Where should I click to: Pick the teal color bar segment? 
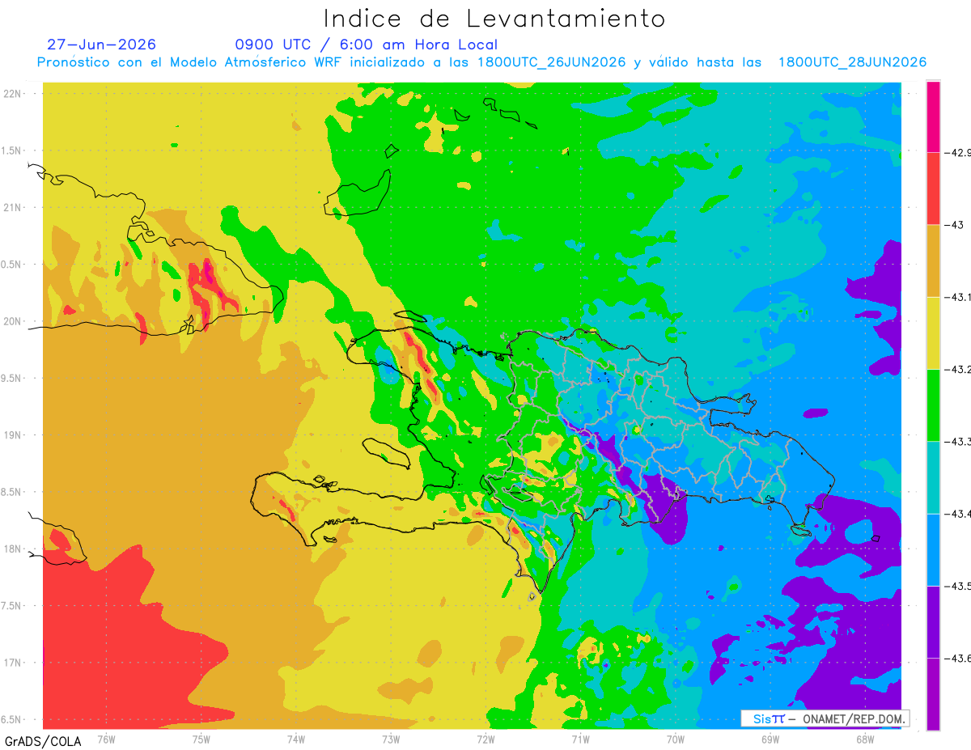(x=933, y=477)
